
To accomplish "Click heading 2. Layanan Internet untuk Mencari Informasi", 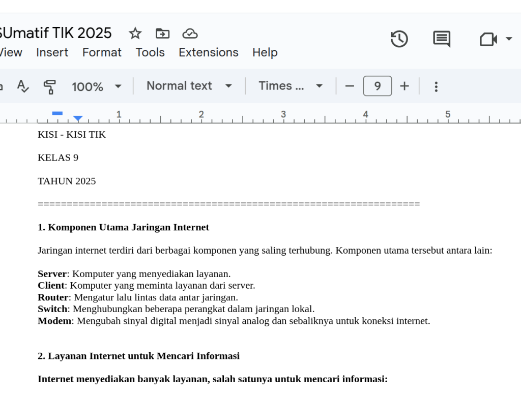I will pyautogui.click(x=138, y=356).
